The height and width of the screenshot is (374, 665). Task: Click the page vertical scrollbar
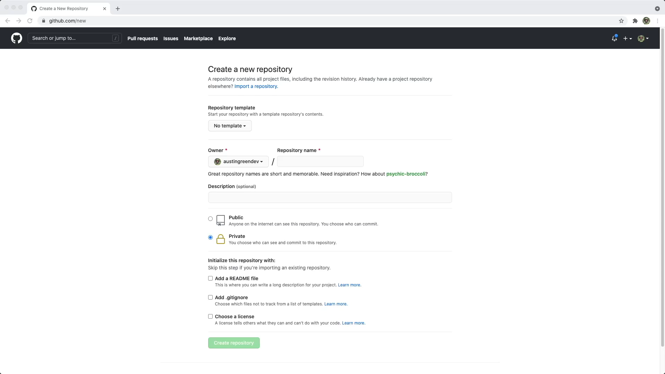(662, 187)
